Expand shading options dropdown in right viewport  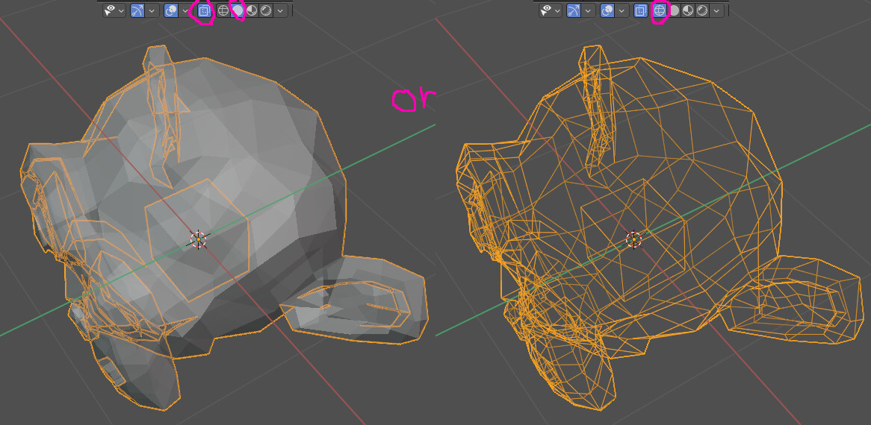716,10
